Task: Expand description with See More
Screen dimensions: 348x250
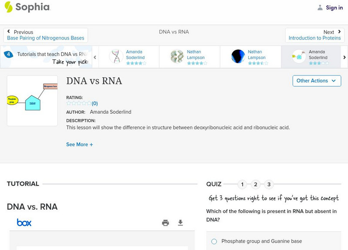Action: (80, 145)
